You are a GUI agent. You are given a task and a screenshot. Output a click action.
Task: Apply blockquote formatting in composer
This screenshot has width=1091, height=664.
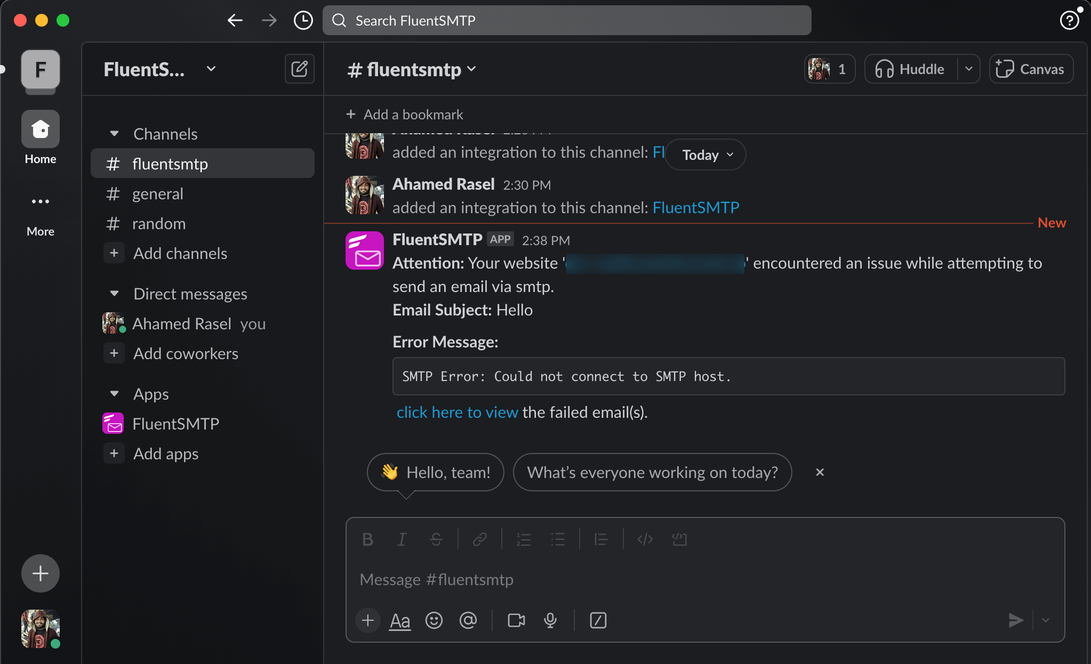[x=601, y=539]
